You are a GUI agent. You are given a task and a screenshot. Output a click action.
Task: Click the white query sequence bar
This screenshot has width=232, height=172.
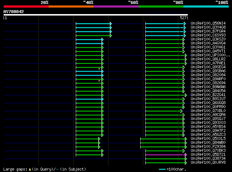pyautogui.click(x=96, y=15)
